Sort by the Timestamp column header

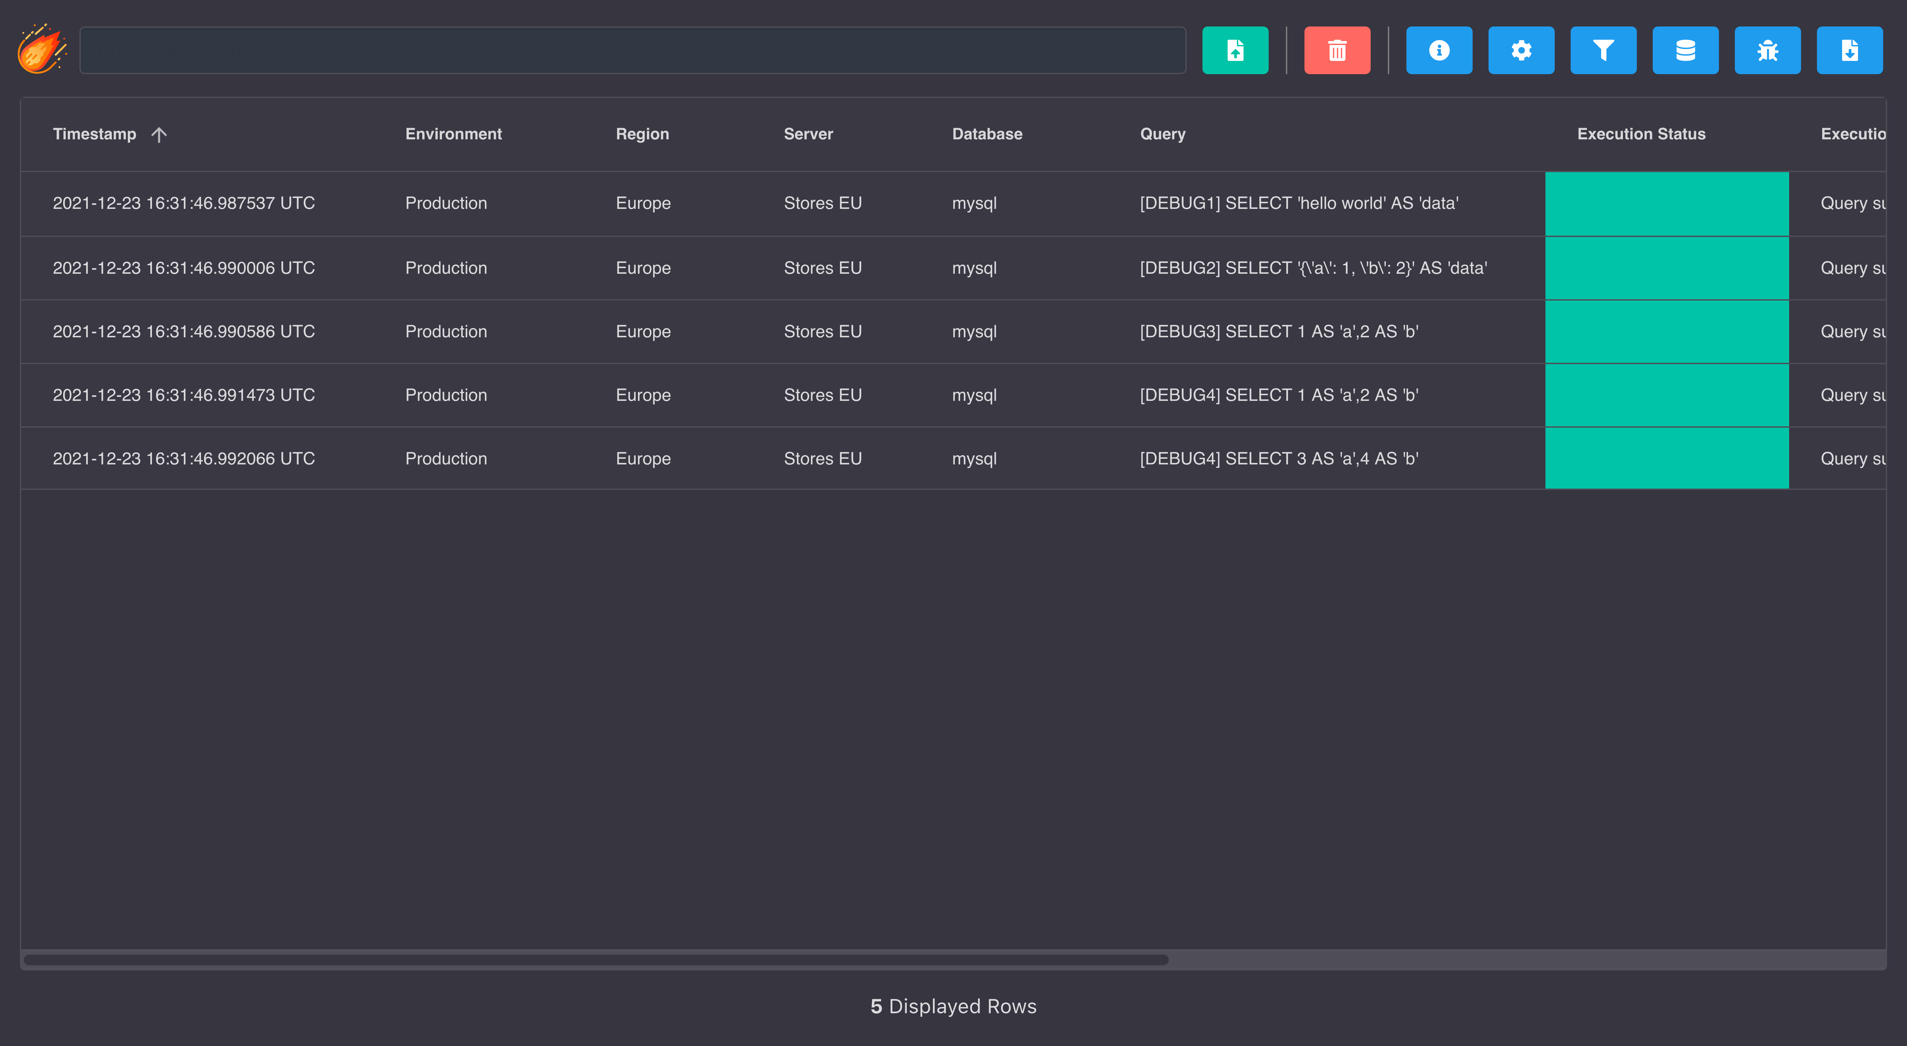(94, 134)
